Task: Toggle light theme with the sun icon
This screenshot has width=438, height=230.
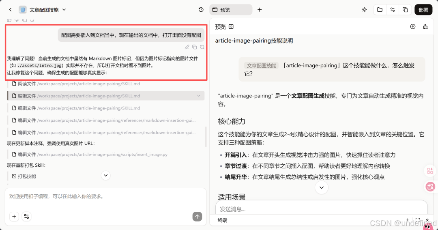Action: 364,10
